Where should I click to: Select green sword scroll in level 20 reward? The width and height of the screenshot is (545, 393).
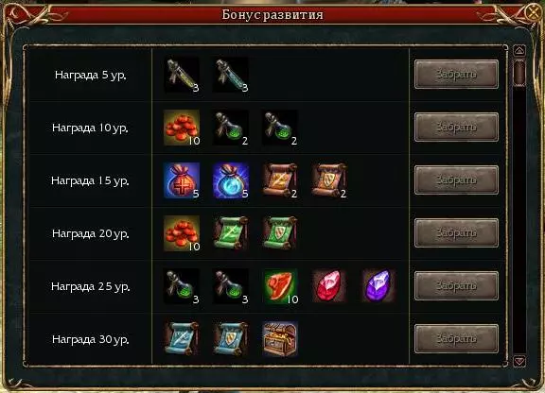click(231, 233)
